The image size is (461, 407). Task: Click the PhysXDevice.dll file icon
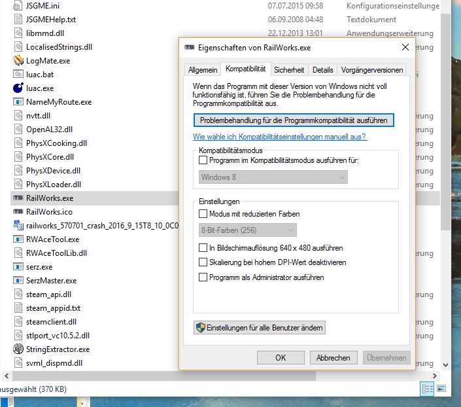tap(18, 170)
